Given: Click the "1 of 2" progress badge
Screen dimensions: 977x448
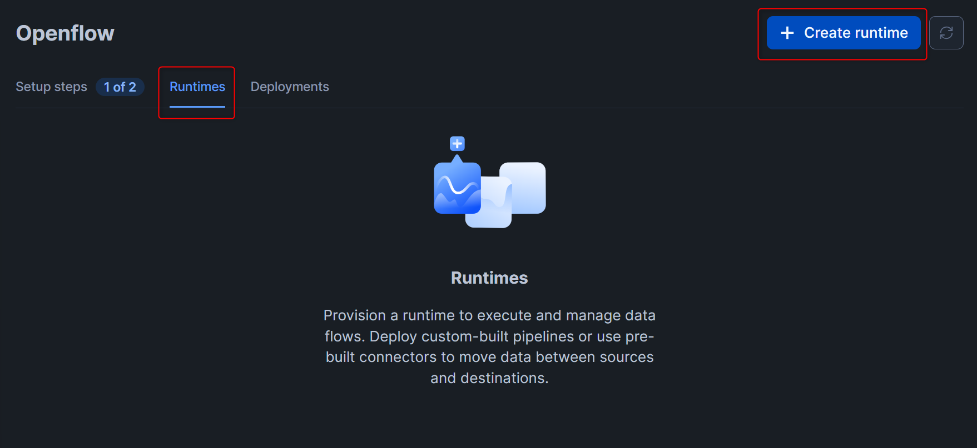Looking at the screenshot, I should (120, 87).
